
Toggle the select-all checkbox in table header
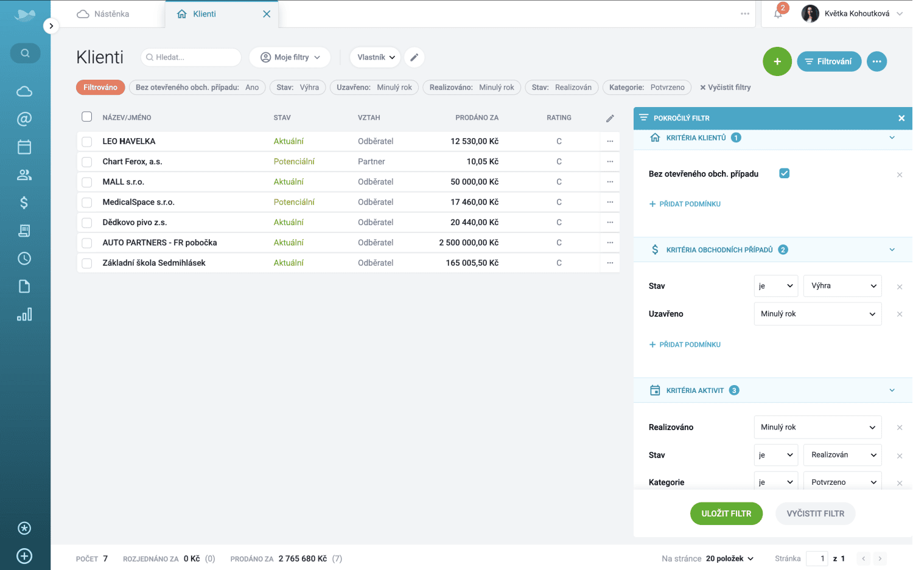coord(87,117)
